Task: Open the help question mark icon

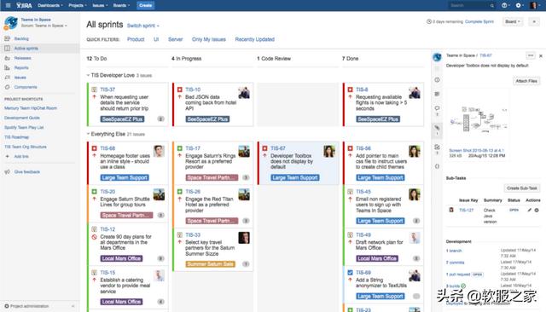Action: coord(504,5)
